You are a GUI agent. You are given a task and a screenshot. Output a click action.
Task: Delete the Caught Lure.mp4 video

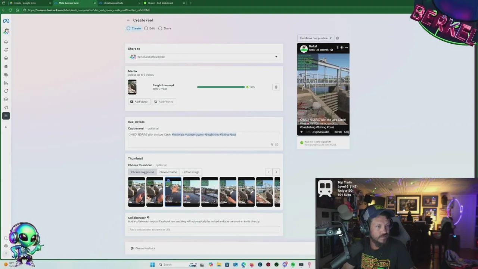(x=276, y=87)
